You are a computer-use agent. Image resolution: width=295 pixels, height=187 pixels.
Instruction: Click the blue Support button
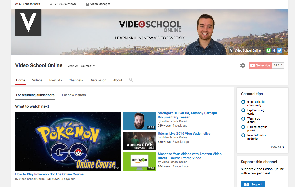pyautogui.click(x=253, y=184)
